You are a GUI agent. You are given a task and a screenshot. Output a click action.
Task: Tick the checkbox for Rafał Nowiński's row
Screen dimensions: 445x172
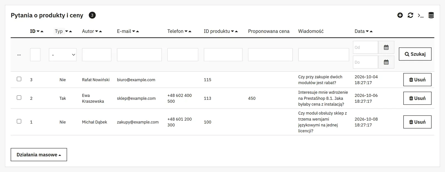pos(19,79)
